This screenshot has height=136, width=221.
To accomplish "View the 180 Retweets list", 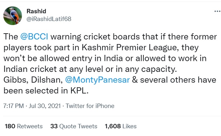I will coord(24,126).
